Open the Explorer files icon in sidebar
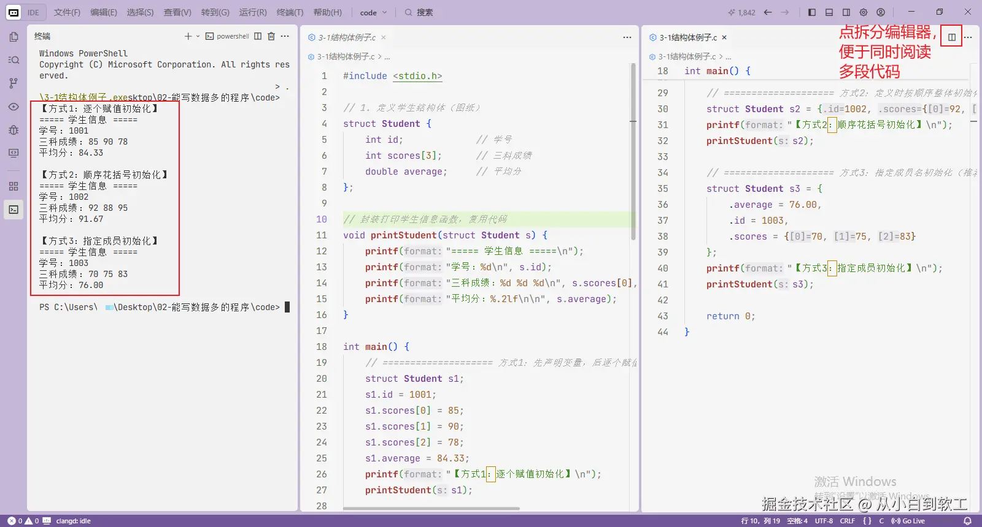Viewport: 982px width, 527px height. tap(14, 37)
